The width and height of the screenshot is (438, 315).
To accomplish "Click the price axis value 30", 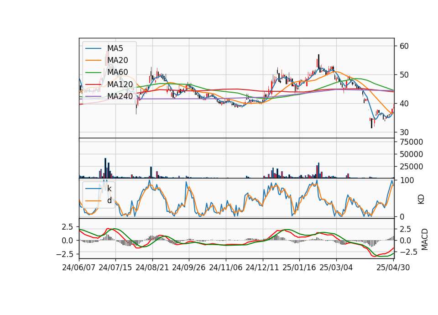I will click(404, 132).
